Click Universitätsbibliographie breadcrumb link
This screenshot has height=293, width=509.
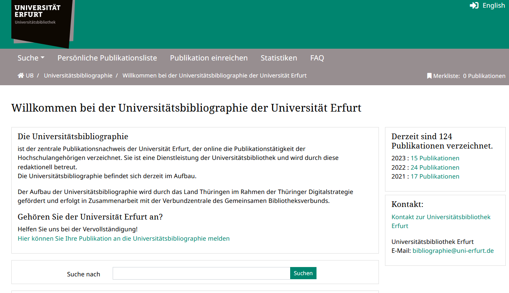[78, 75]
